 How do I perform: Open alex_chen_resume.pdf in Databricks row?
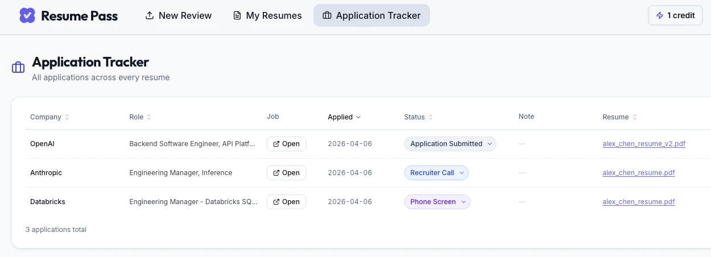tap(639, 202)
